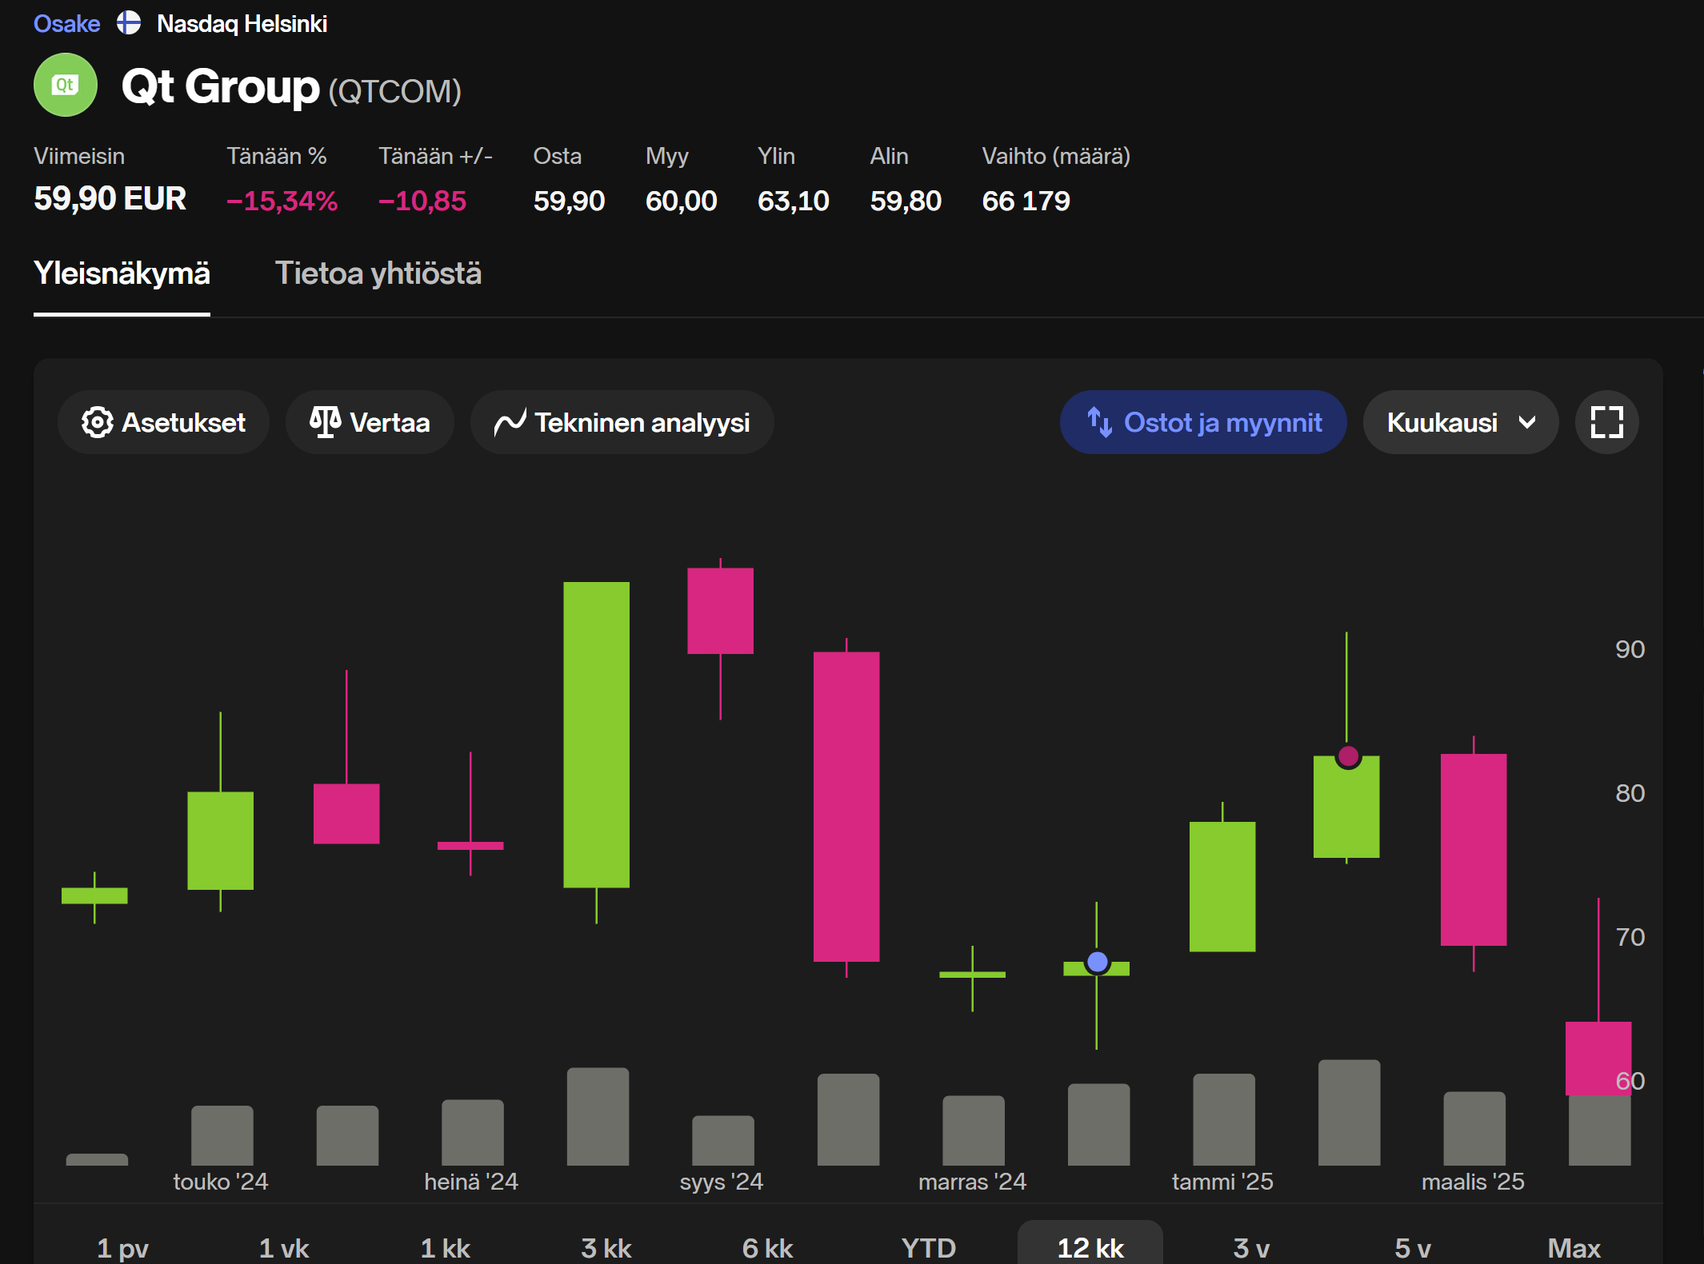
Task: Select the 3 v time range
Action: pos(1251,1246)
